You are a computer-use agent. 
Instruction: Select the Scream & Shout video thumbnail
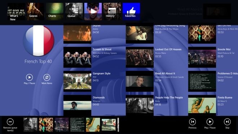coord(77,57)
